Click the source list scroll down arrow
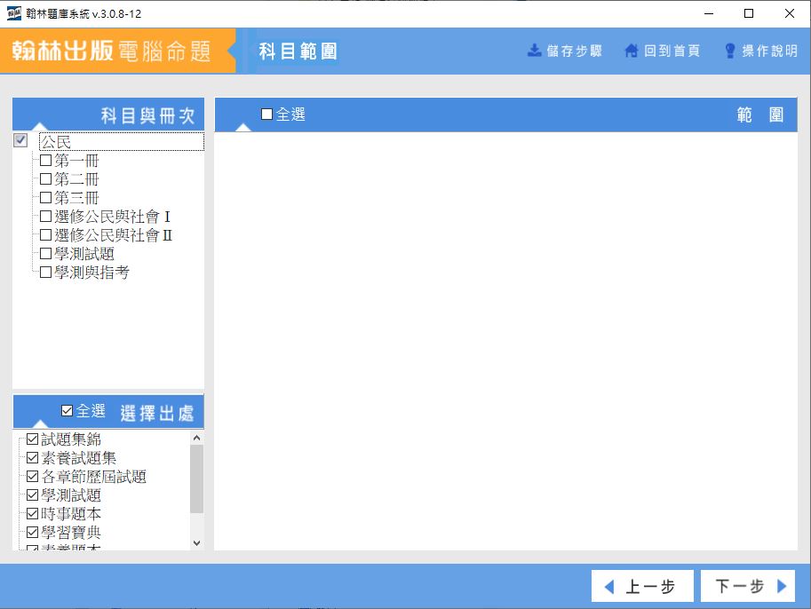Image resolution: width=811 pixels, height=609 pixels. 196,542
